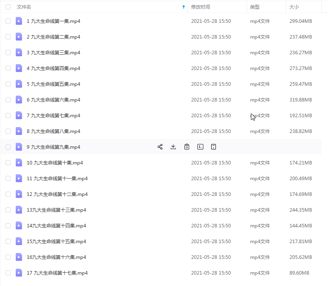The height and width of the screenshot is (286, 328).
Task: Share 九大生命线第九集.mp4 using the share icon
Action: click(160, 146)
